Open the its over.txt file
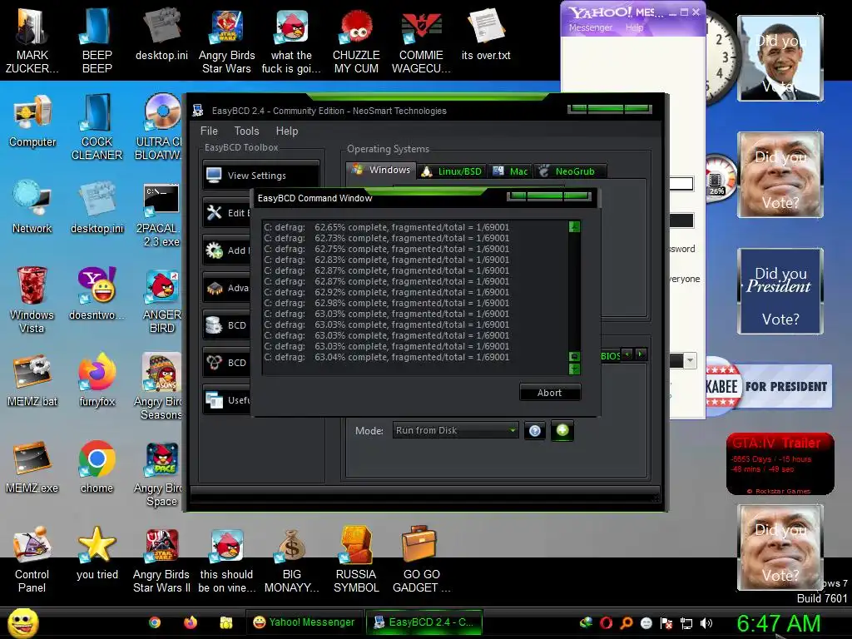Viewport: 852px width, 639px height. [486, 33]
